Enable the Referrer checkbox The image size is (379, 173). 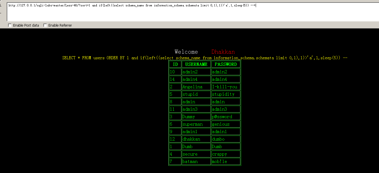click(x=45, y=25)
